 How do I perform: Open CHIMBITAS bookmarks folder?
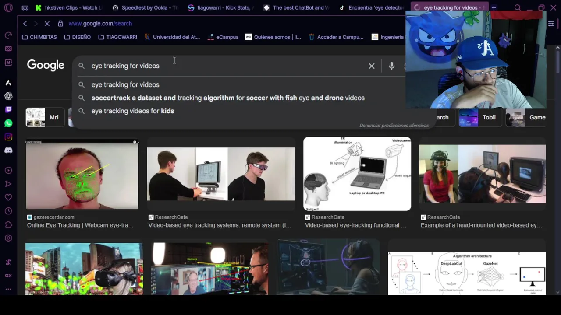click(39, 37)
